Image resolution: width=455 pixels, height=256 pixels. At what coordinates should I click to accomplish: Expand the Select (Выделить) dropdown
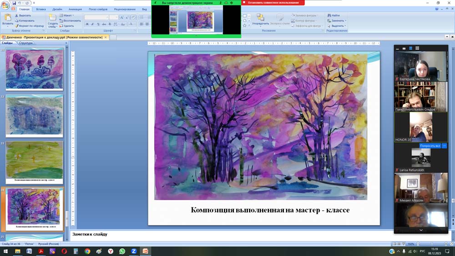[337, 26]
